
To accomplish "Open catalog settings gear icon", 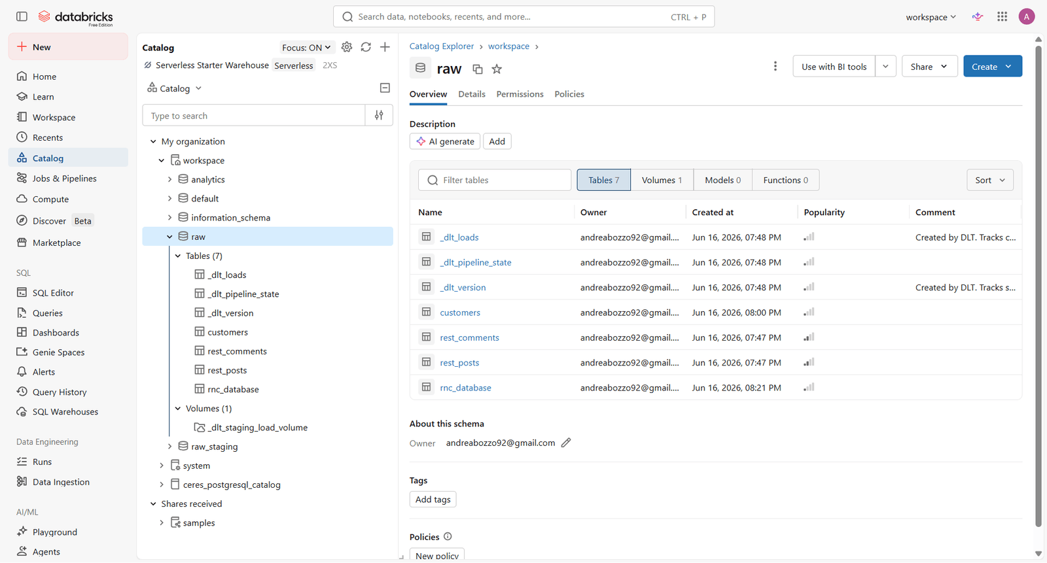I will pyautogui.click(x=347, y=47).
